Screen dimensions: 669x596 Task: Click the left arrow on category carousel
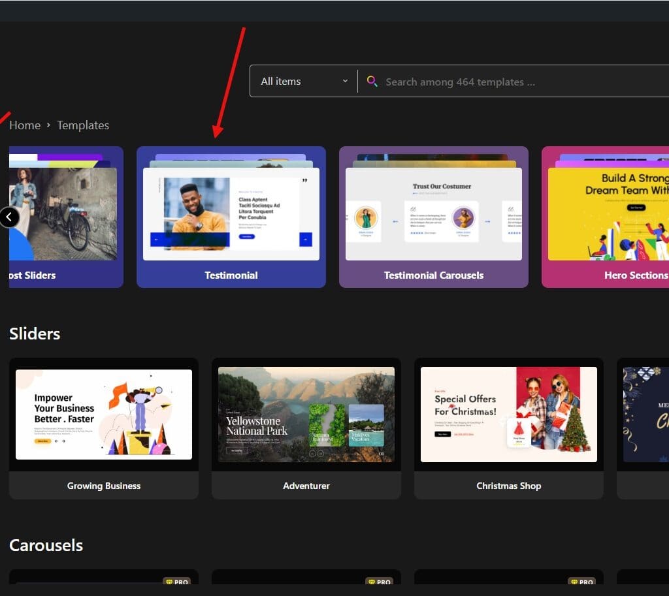[x=9, y=217]
